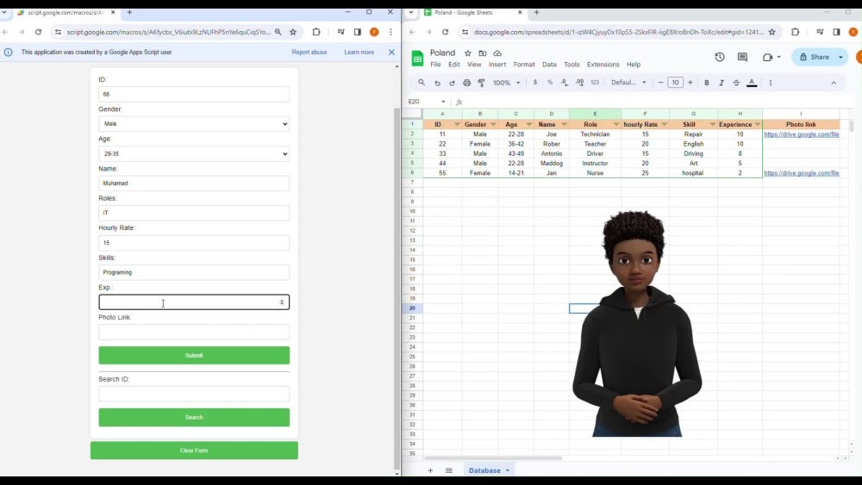862x485 pixels.
Task: Click the Report abuse link
Action: [309, 53]
